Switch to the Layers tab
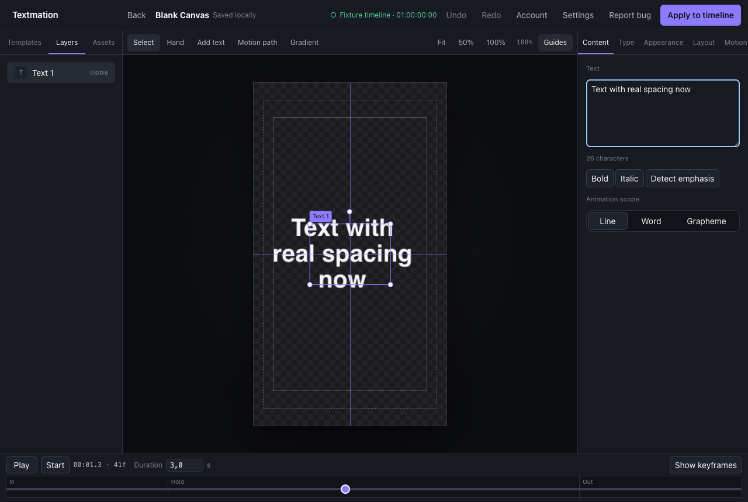Image resolution: width=748 pixels, height=502 pixels. pyautogui.click(x=67, y=43)
